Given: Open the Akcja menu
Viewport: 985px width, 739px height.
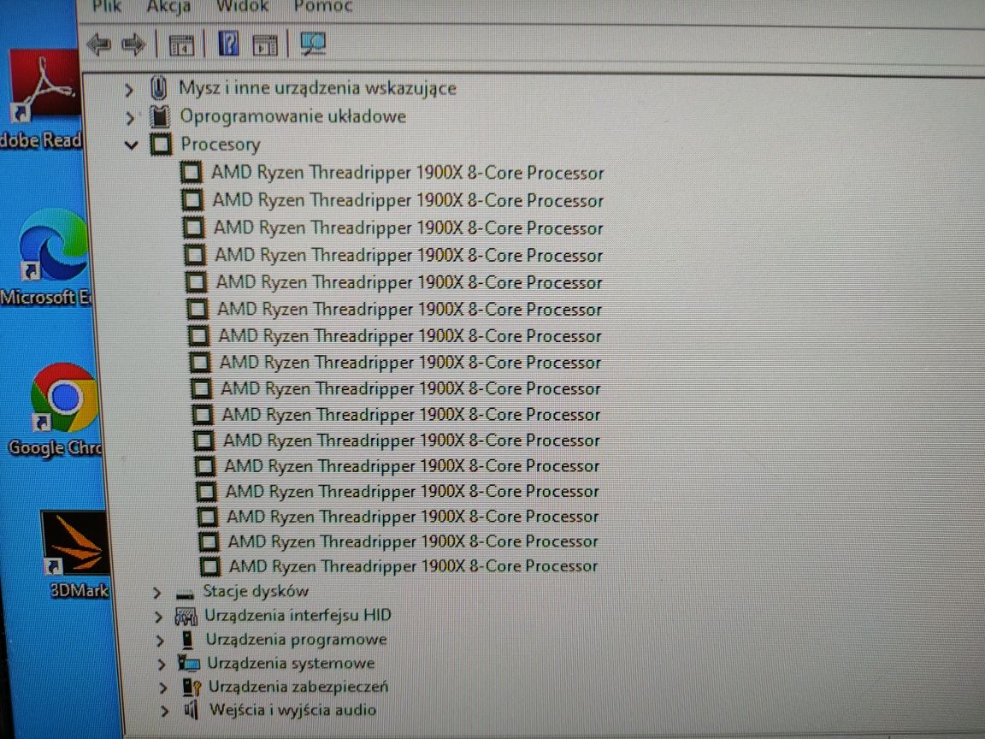Looking at the screenshot, I should click(x=168, y=6).
